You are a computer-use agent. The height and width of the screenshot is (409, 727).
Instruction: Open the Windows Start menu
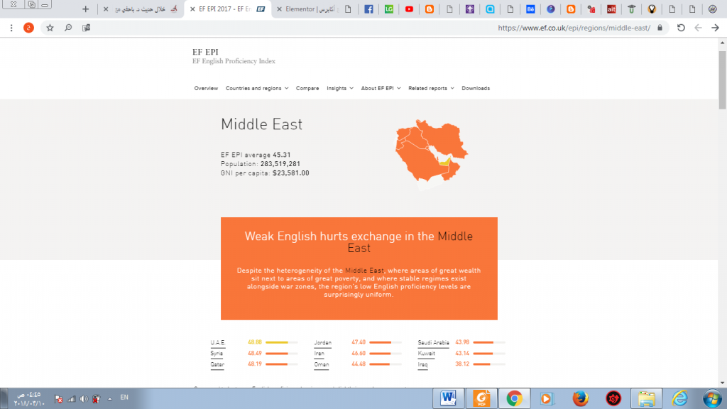click(711, 398)
